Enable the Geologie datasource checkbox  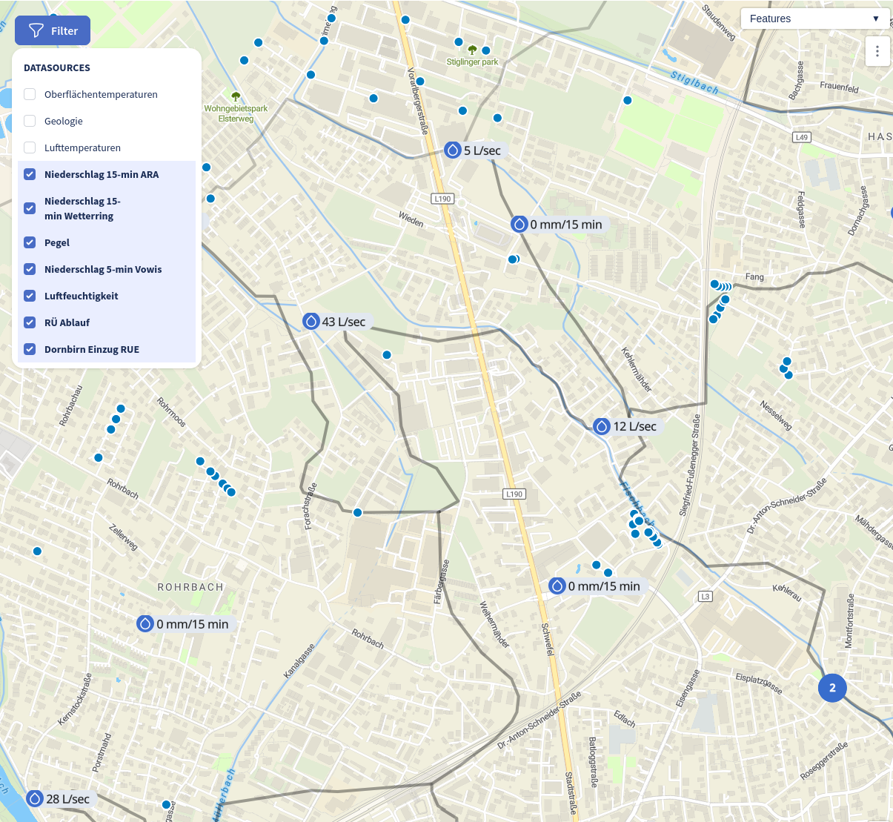pyautogui.click(x=30, y=121)
